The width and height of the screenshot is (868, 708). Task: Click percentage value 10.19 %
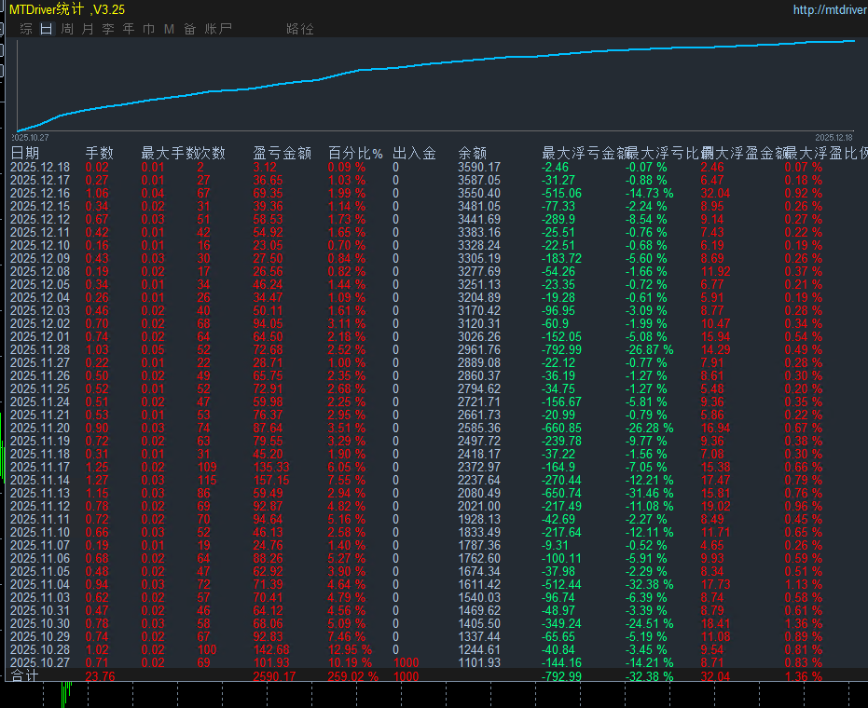tap(350, 662)
